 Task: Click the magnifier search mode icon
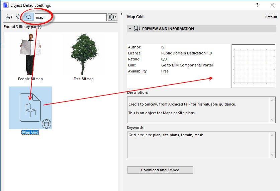click(x=28, y=17)
